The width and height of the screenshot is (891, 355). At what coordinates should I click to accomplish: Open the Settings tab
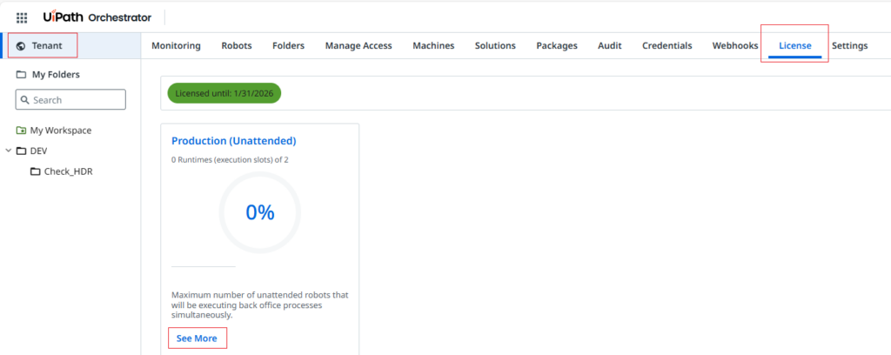click(849, 45)
